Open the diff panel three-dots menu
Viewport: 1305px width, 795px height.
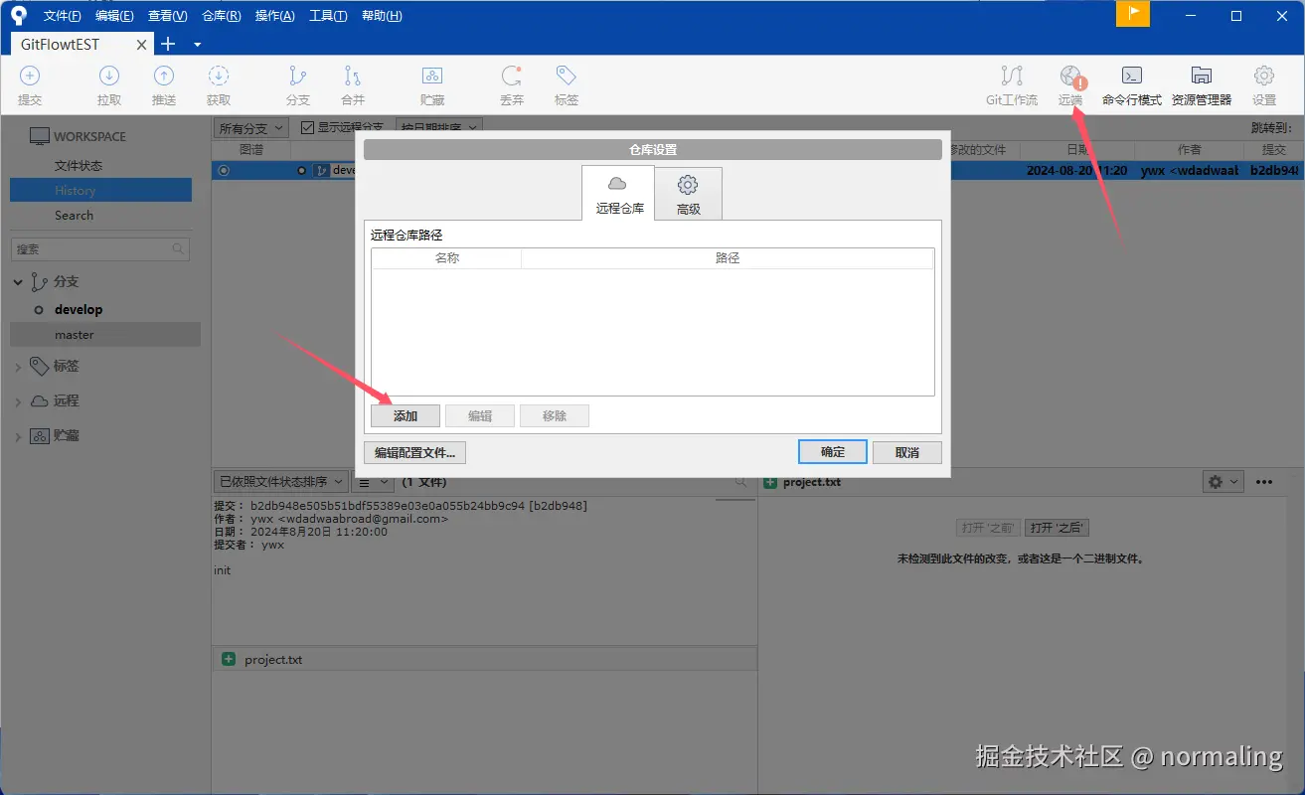(1264, 482)
